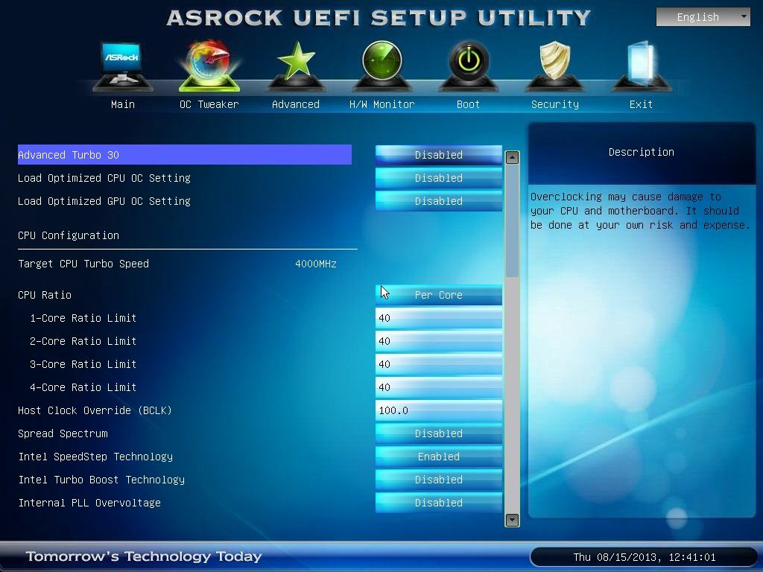Screen dimensions: 763x572
Task: Select the Exit door icon
Action: coord(642,66)
